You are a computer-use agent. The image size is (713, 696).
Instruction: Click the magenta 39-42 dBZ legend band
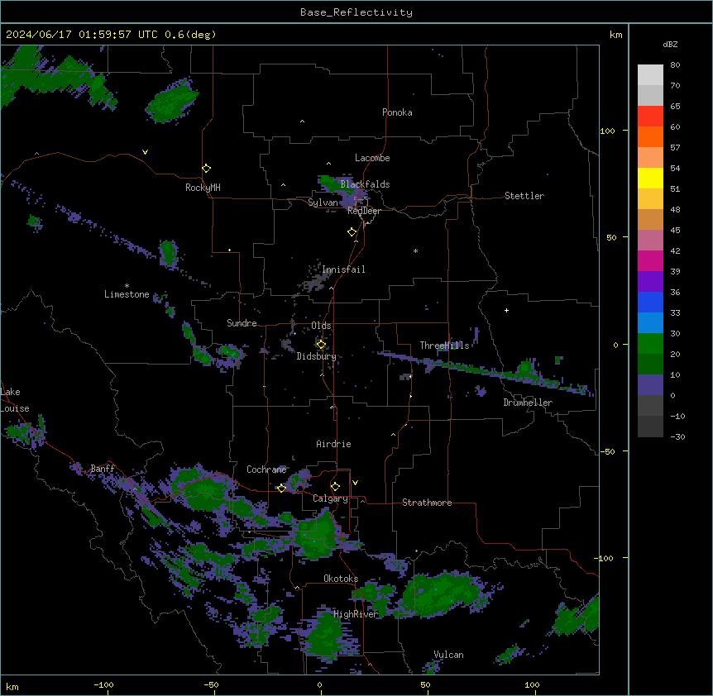(650, 260)
